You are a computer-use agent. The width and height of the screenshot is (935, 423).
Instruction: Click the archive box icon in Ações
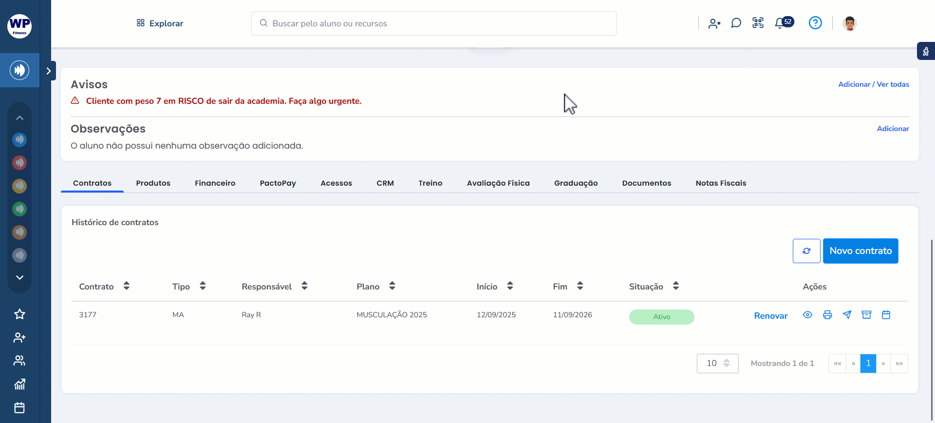pyautogui.click(x=866, y=315)
